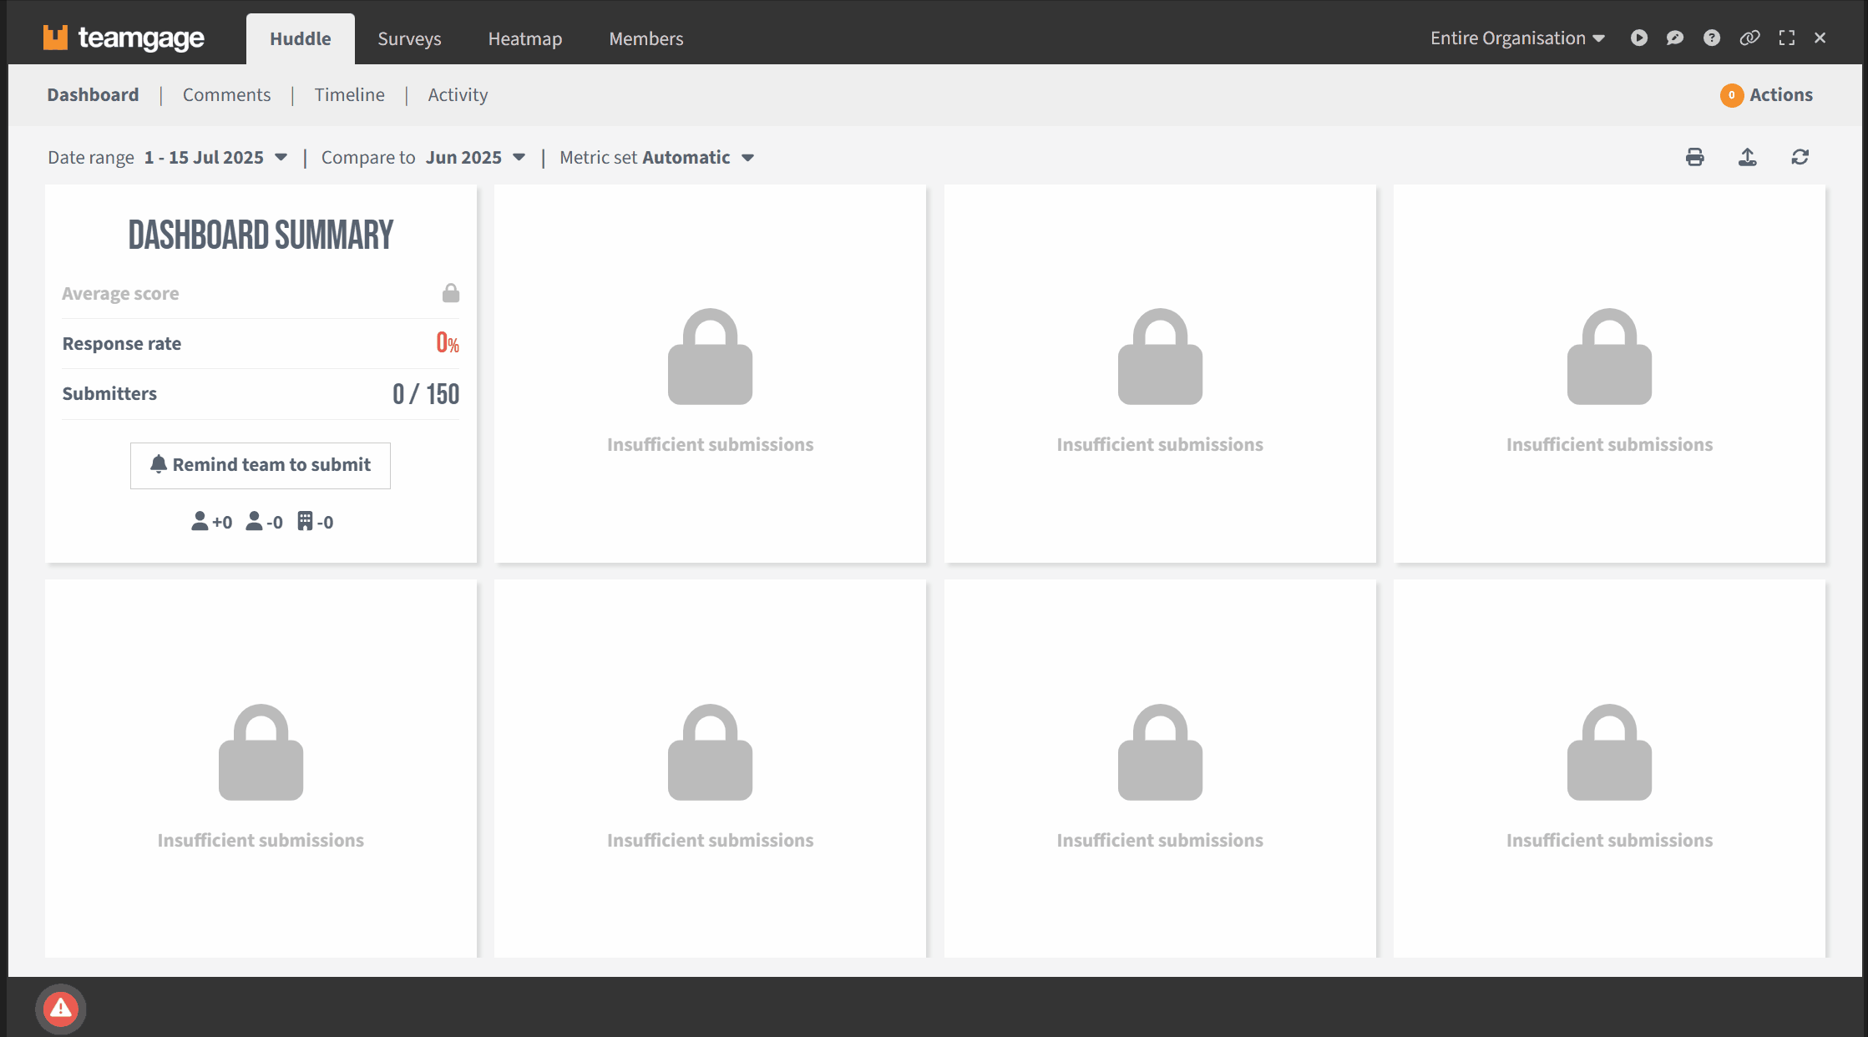1868x1037 pixels.
Task: Open the help question mark icon
Action: point(1711,38)
